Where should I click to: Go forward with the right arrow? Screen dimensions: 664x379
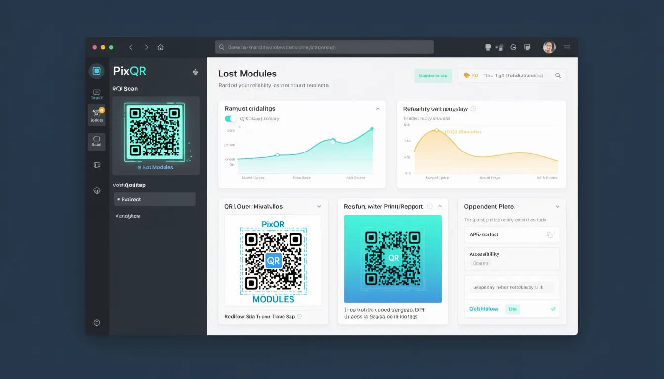(x=146, y=47)
